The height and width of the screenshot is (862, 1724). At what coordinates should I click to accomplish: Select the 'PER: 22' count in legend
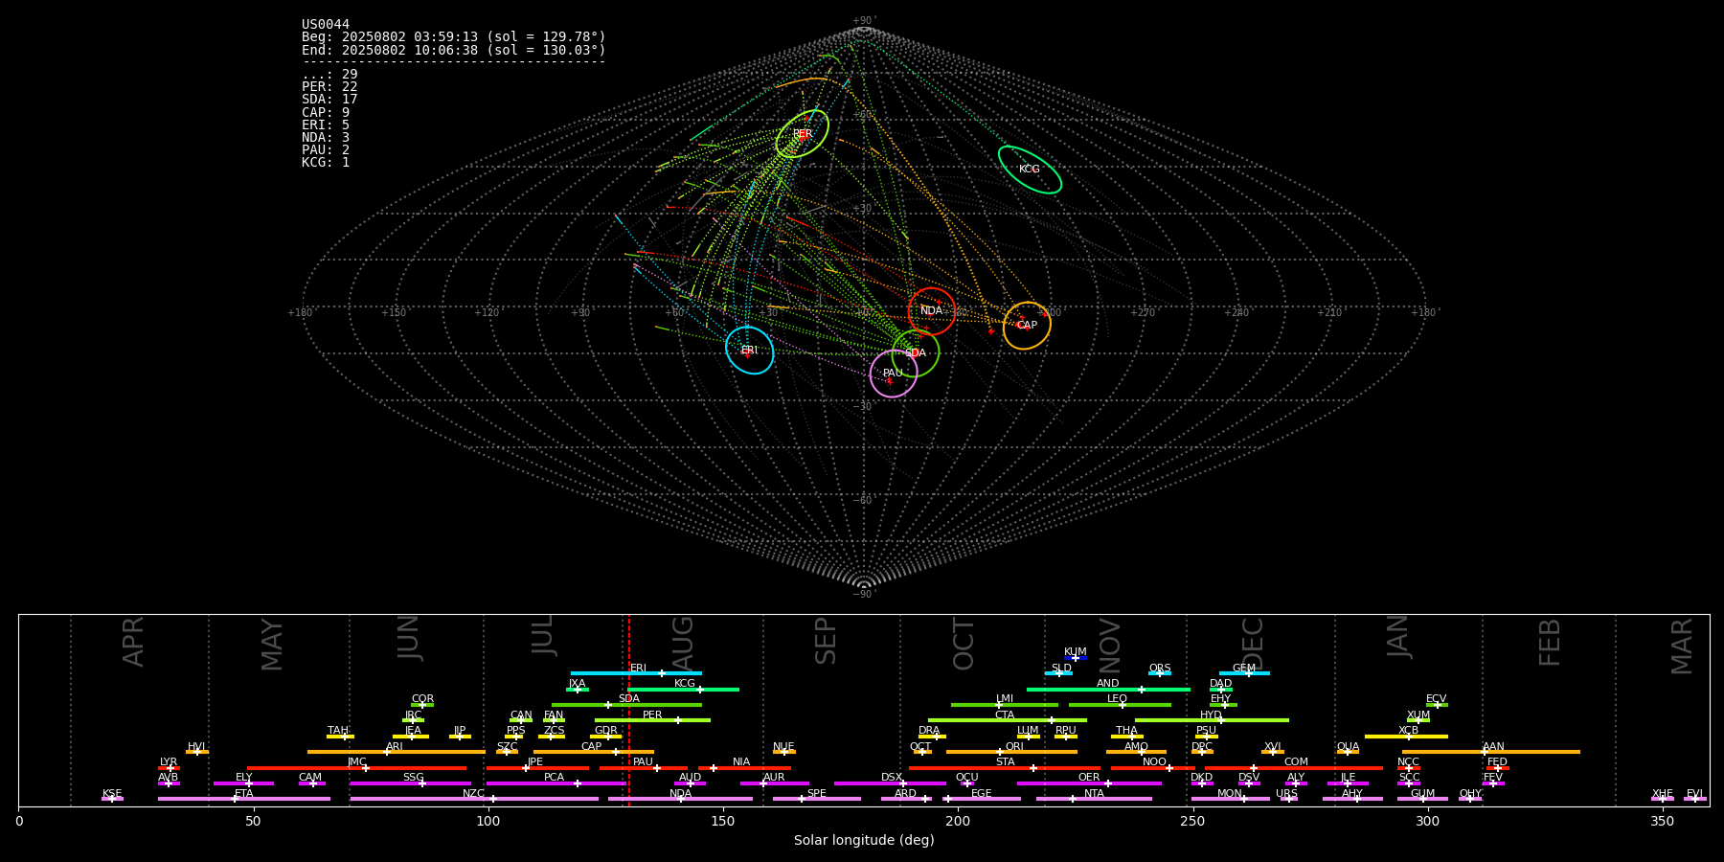click(329, 87)
